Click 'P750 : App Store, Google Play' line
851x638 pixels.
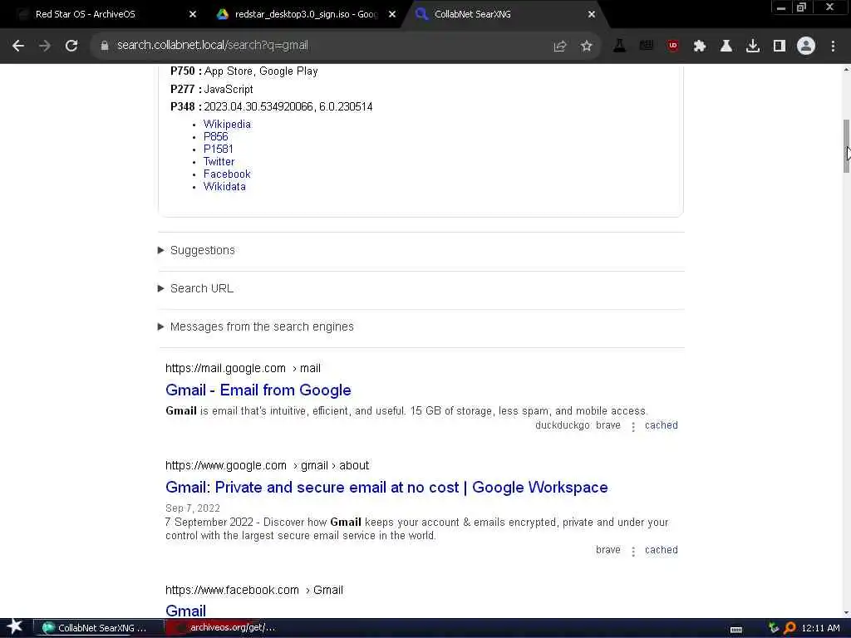[x=244, y=71]
